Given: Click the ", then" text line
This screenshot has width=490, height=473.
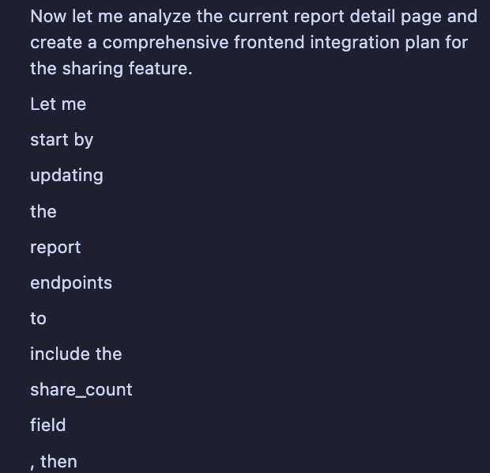Looking at the screenshot, I should 54,462.
